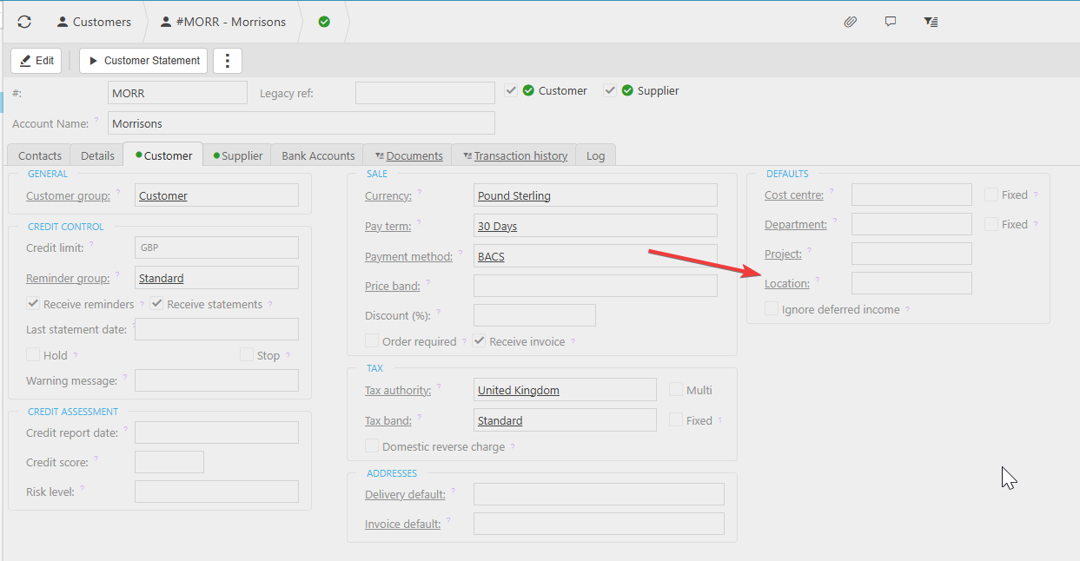This screenshot has width=1080, height=561.
Task: Toggle Receive statements checkbox
Action: (x=156, y=304)
